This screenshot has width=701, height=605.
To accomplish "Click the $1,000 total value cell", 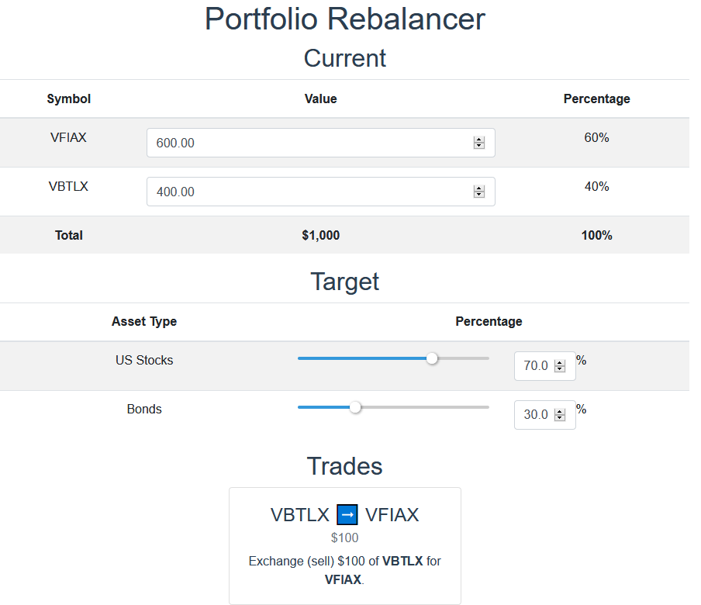I will [320, 235].
